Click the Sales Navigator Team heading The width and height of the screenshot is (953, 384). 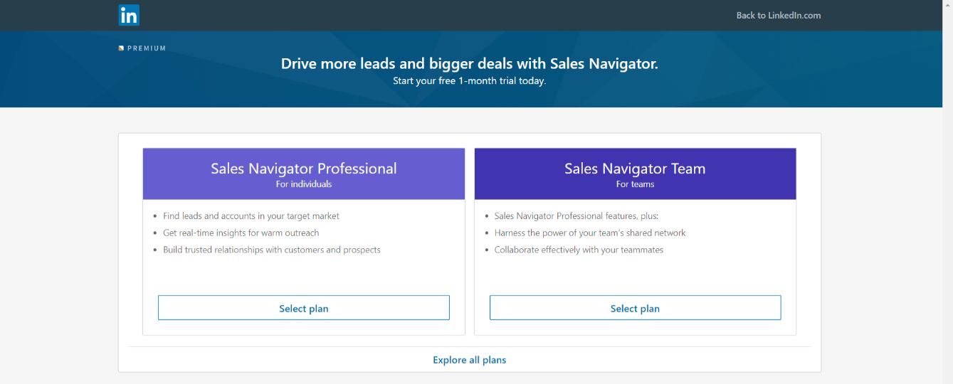(635, 169)
